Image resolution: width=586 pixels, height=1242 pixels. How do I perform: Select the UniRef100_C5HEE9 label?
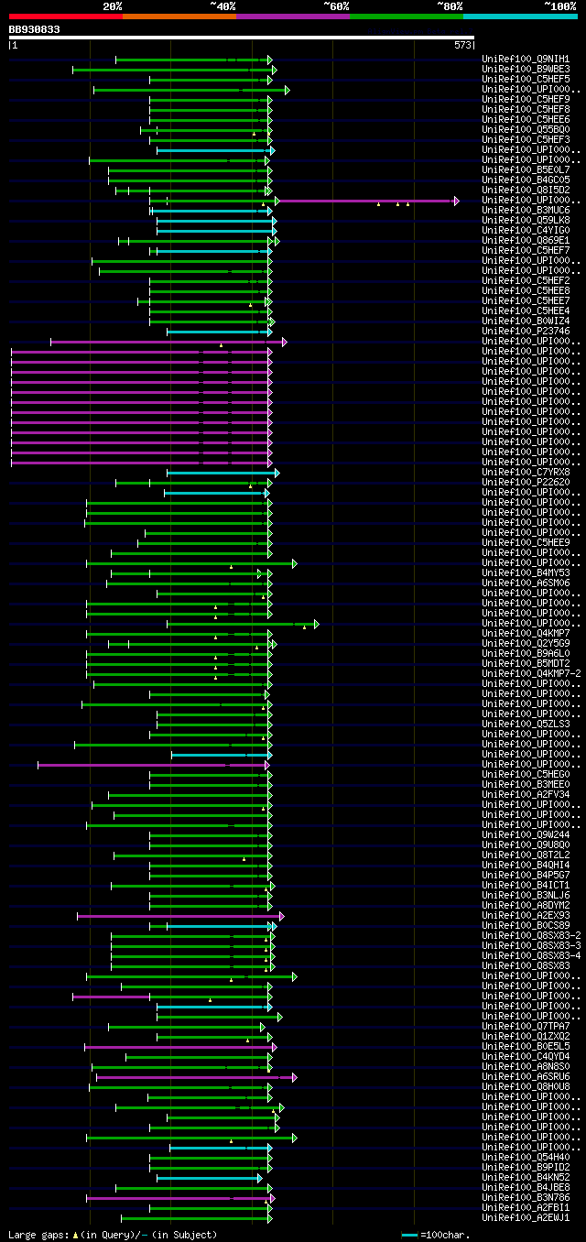click(524, 543)
